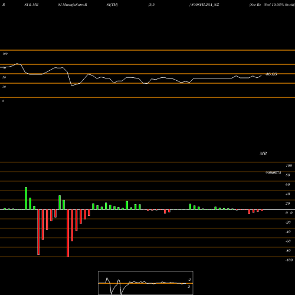This screenshot has width=295, height=295.
Task: Click the tallest green MR histogram bar
Action: 26,198
